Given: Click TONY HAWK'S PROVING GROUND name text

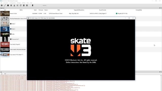Looking at the screenshot, I should coord(18,50).
